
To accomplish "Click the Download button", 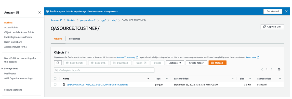I will click(x=121, y=63).
